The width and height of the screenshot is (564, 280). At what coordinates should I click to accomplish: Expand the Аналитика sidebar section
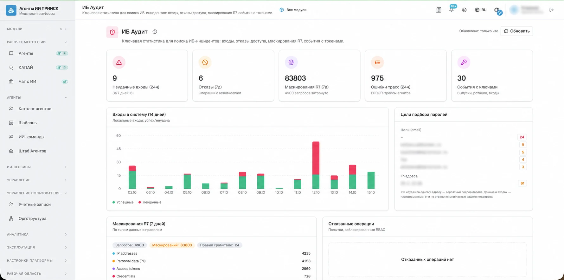pyautogui.click(x=37, y=234)
